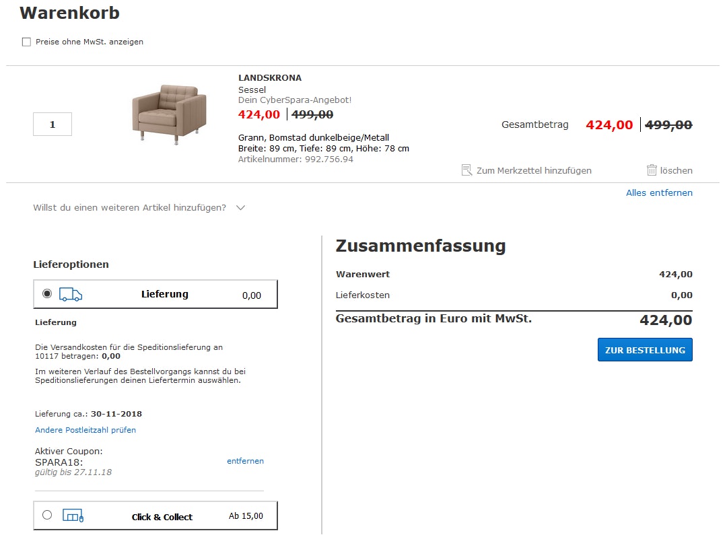Click 'Zum Merkzettel hinzufügen' text link

(534, 171)
